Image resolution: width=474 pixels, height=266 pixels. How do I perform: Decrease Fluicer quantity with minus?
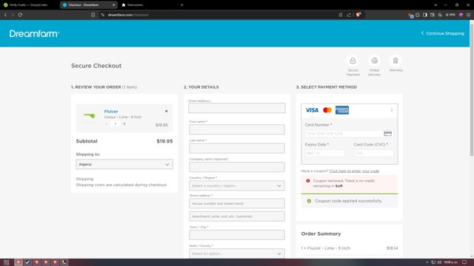(x=106, y=123)
